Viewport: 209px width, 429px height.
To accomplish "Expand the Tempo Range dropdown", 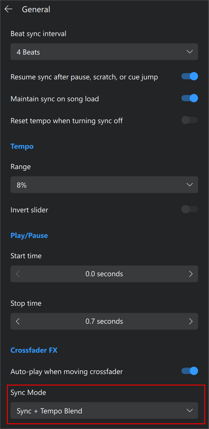I will coord(104,185).
